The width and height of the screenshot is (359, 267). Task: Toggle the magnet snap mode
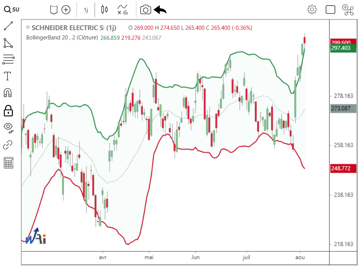point(7,93)
